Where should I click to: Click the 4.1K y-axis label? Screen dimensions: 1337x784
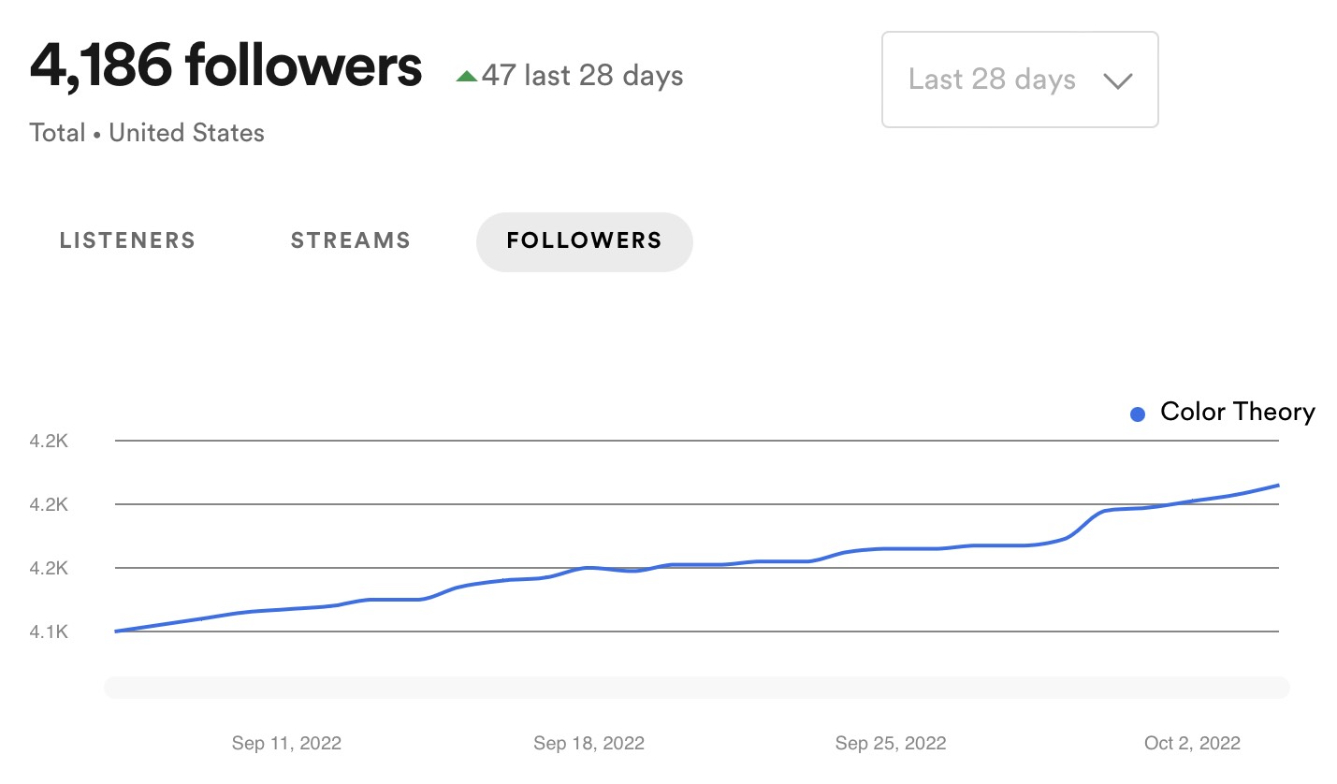click(x=50, y=632)
